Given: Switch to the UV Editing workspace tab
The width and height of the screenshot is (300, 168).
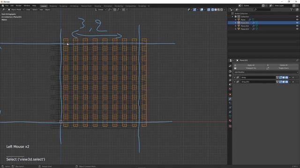Looking at the screenshot, I should (x=74, y=6).
